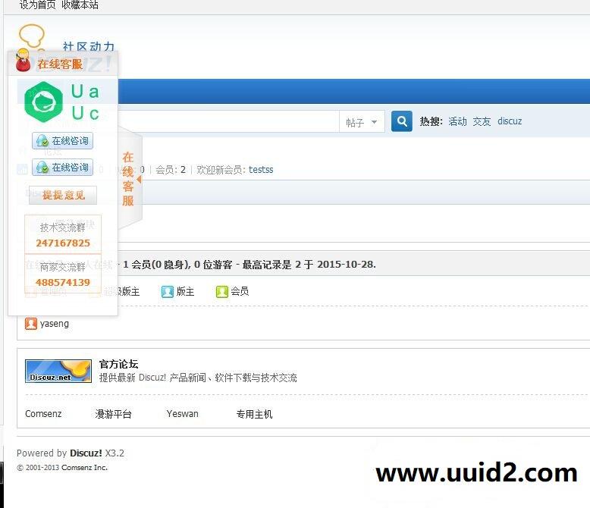Click the blue search magnifier button
590x508 pixels.
click(401, 121)
